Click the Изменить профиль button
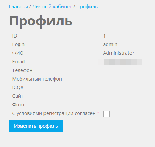Screen dimensions: 155x147 tap(36, 126)
